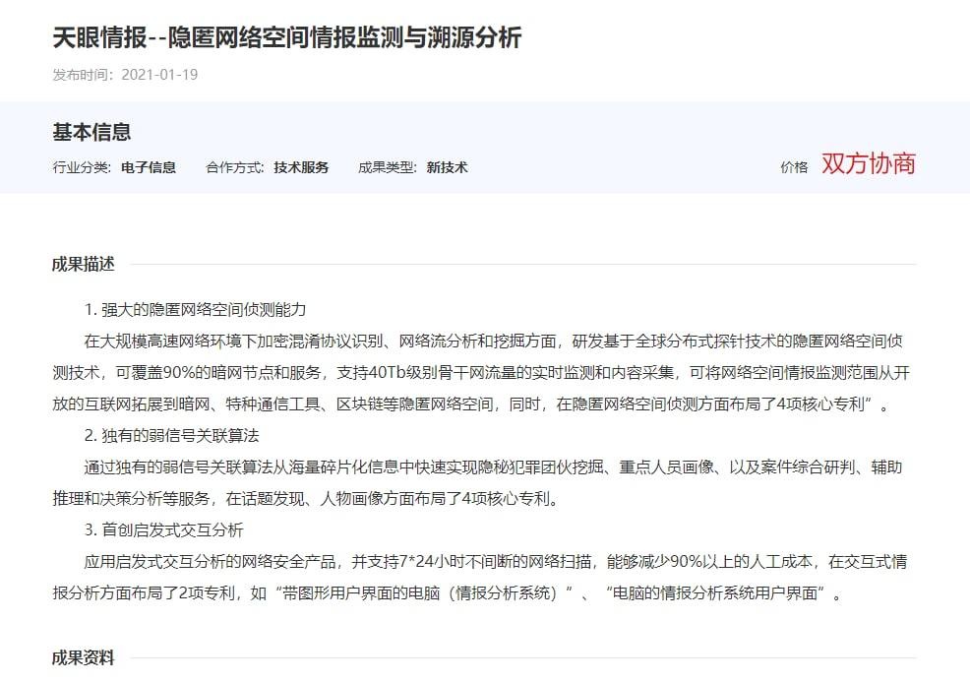Screen dimensions: 970x684
Task: Click the 价格 label
Action: point(794,167)
